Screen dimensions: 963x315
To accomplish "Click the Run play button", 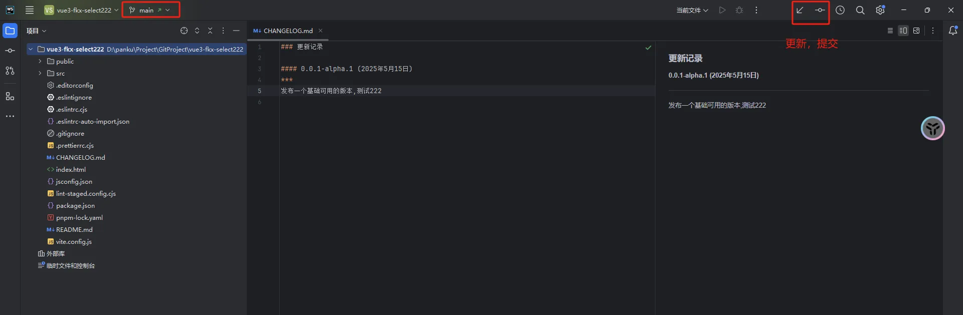I will tap(722, 10).
